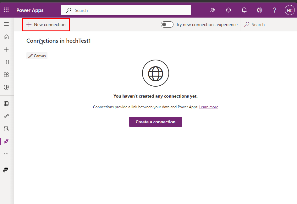297x204 pixels.
Task: Open the Learn book icon
Action: click(6, 62)
